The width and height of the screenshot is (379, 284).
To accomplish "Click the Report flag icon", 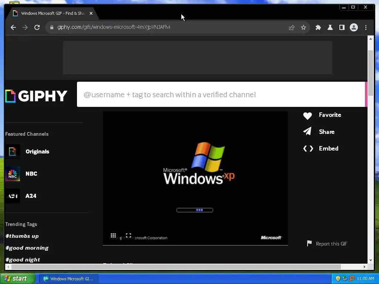I will (309, 243).
